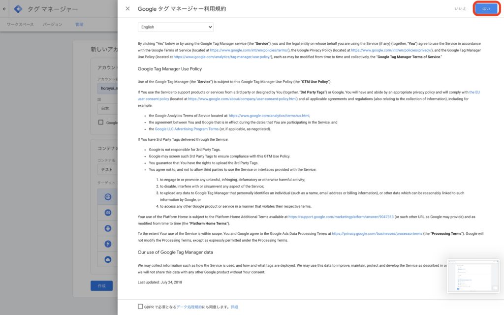Click 'Google is not responsible for 3rd Party Tags'
Viewport: 504px width, 315px height.
click(x=185, y=150)
